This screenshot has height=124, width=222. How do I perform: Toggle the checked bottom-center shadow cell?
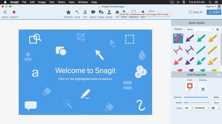[x=203, y=89]
